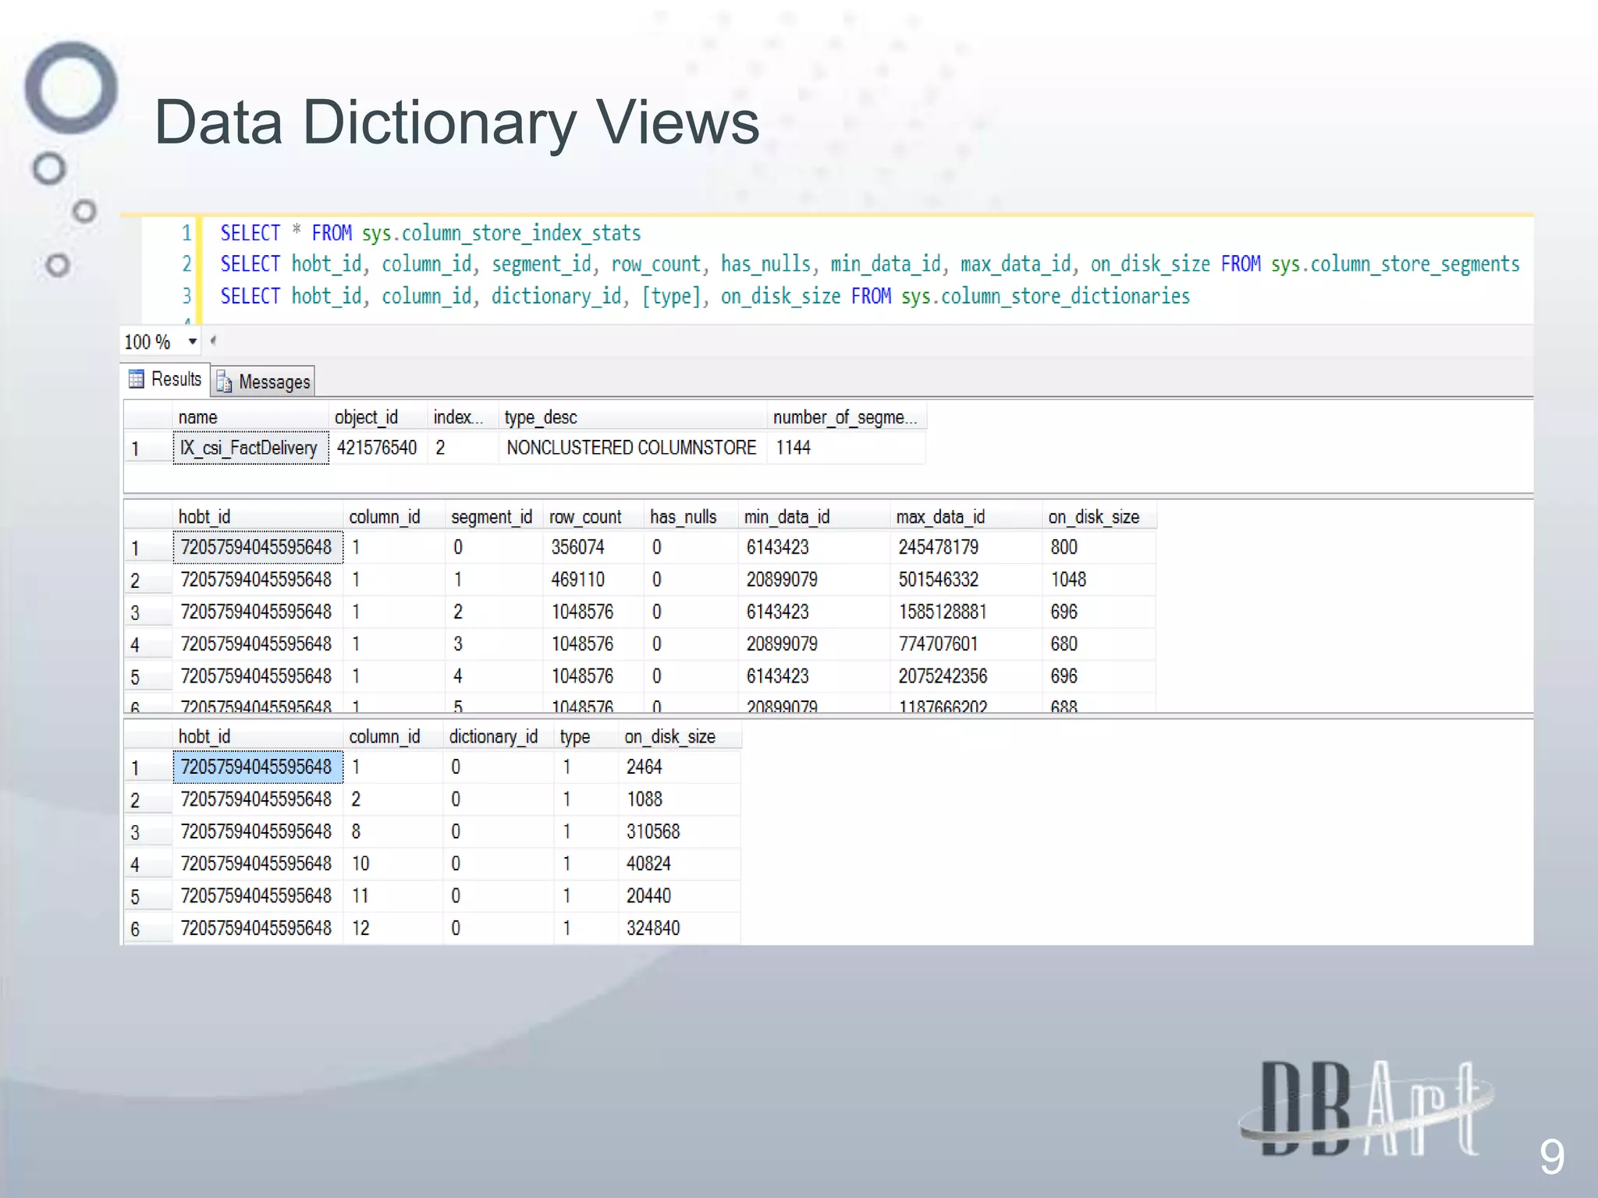
Task: Select the object_id value 421576540
Action: pyautogui.click(x=378, y=448)
